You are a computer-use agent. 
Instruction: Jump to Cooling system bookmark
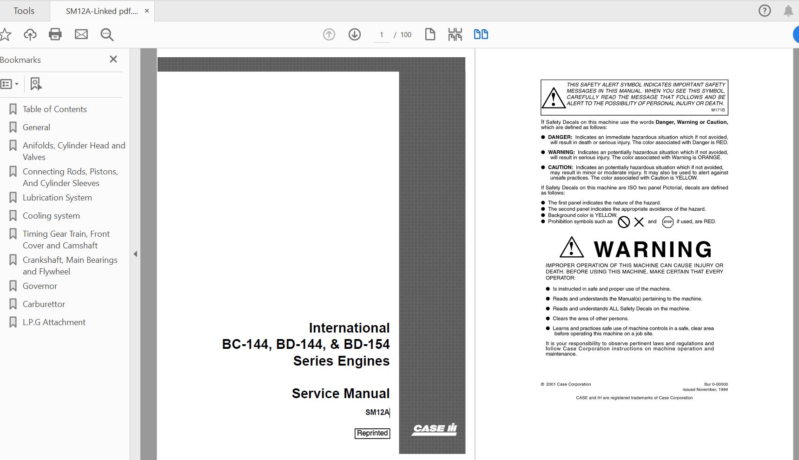(52, 216)
